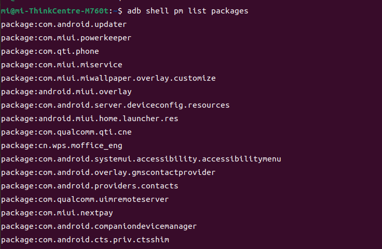Click the mi@mi-ThinkCentre-M760t prompt text
382x249 pixels.
coord(55,11)
